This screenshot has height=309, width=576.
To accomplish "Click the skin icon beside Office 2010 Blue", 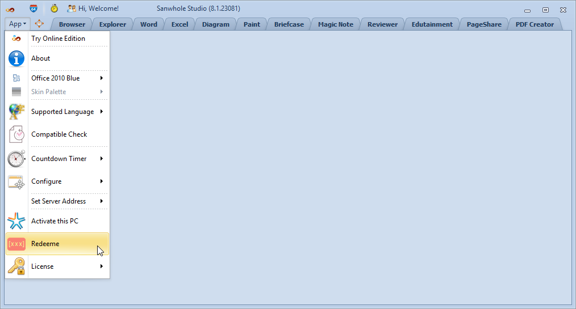I will click(x=16, y=78).
